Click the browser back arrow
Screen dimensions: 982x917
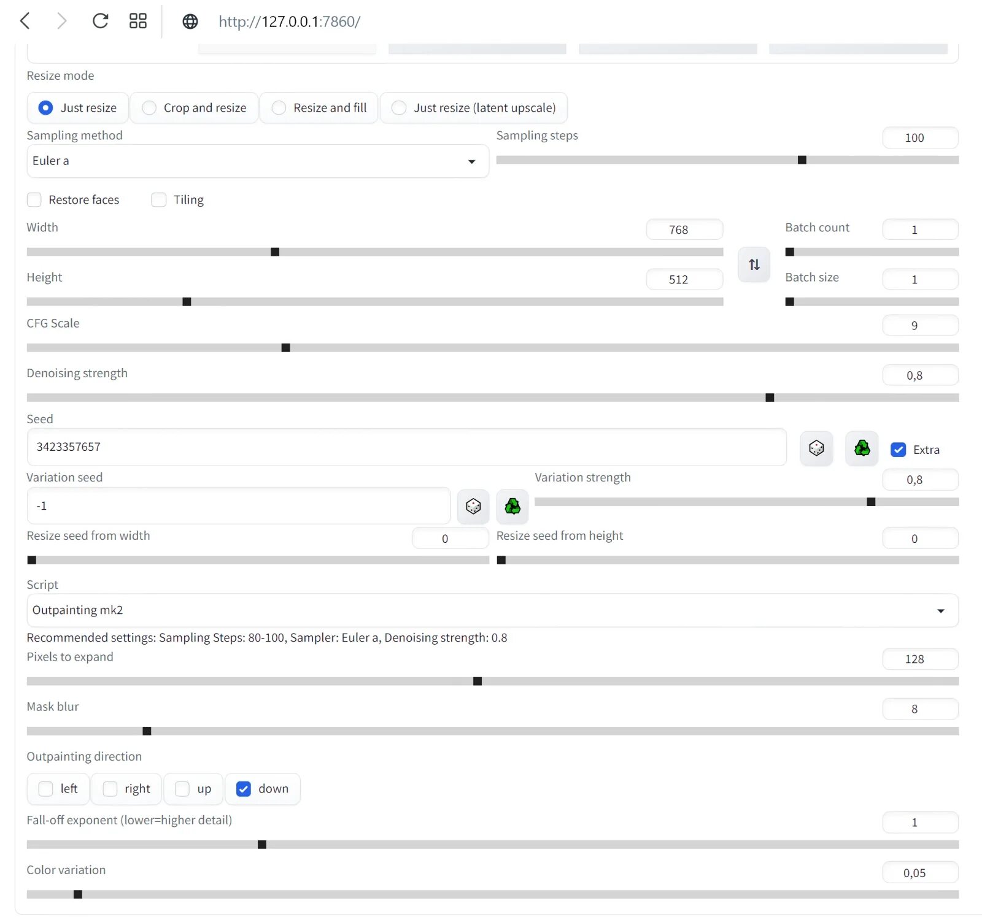coord(25,21)
